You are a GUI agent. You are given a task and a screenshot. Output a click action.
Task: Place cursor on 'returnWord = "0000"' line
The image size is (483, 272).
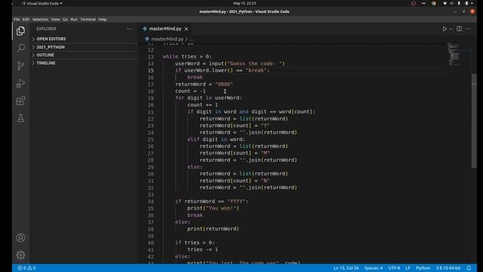204,84
